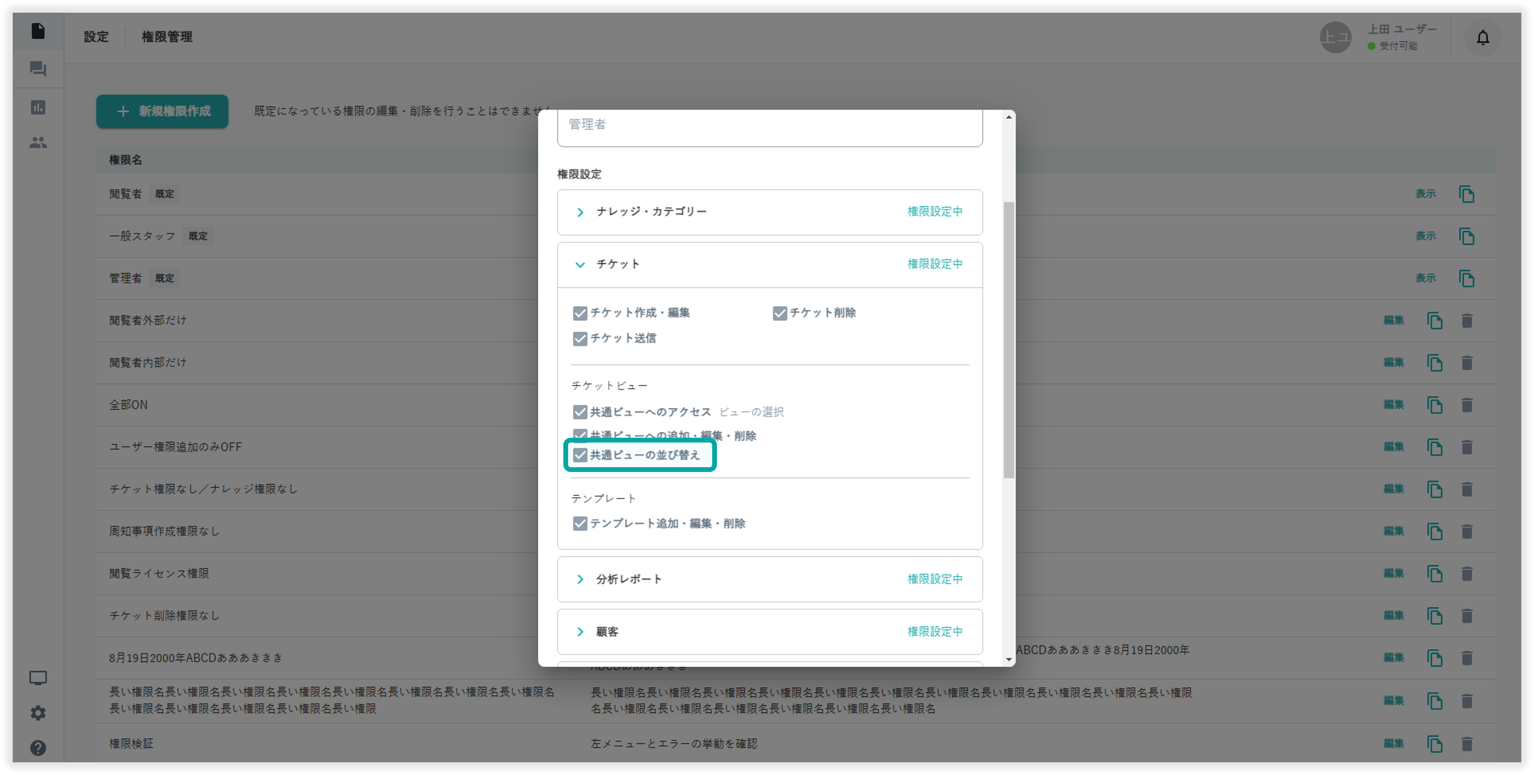Viewport: 1534px width, 775px height.
Task: Expand the ナレッジ・カテゴリー section
Action: pos(580,212)
